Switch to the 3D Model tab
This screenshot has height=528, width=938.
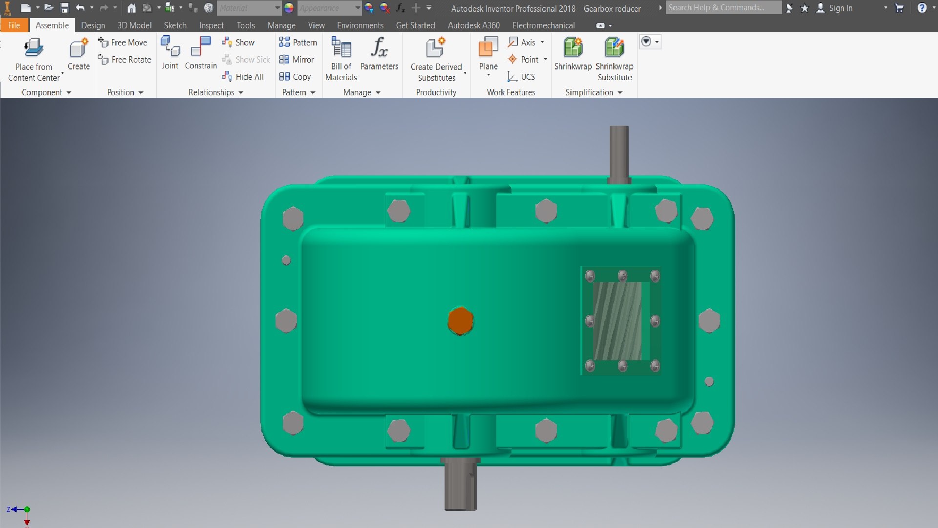[134, 25]
